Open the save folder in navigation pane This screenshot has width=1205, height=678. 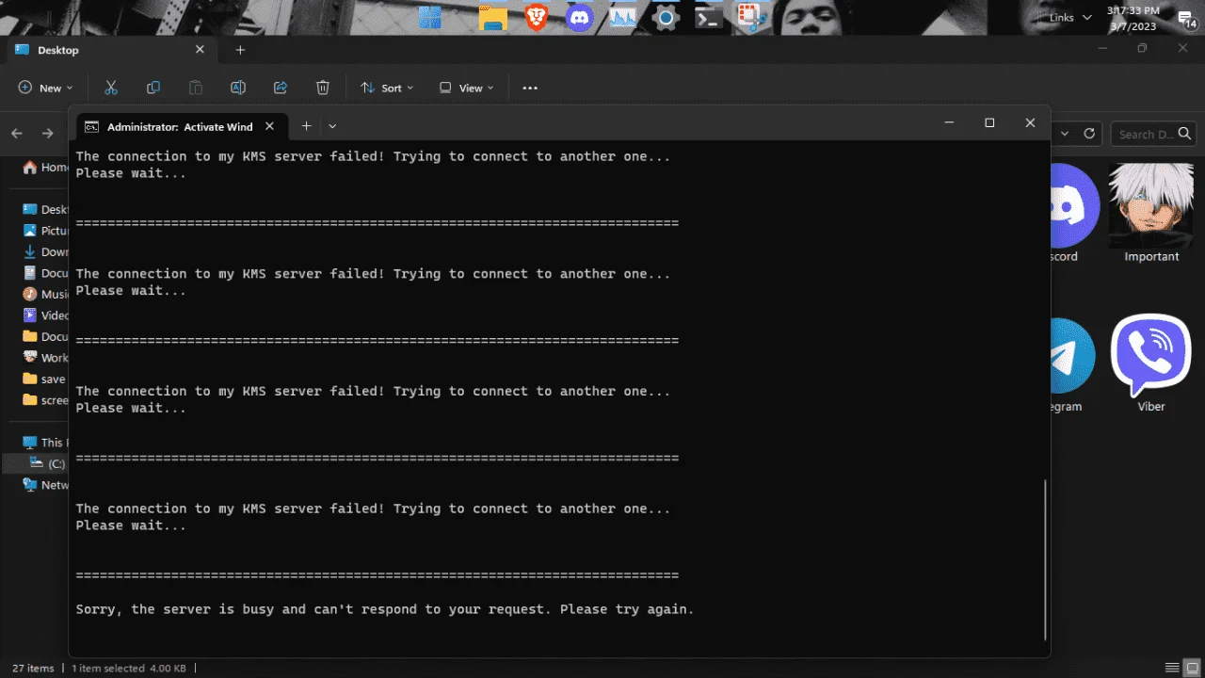(46, 379)
